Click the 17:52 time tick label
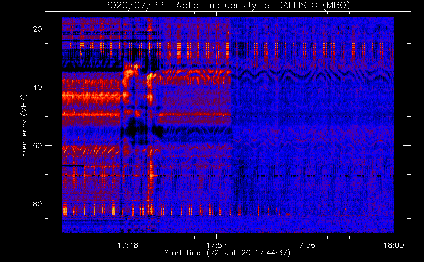 (x=216, y=245)
